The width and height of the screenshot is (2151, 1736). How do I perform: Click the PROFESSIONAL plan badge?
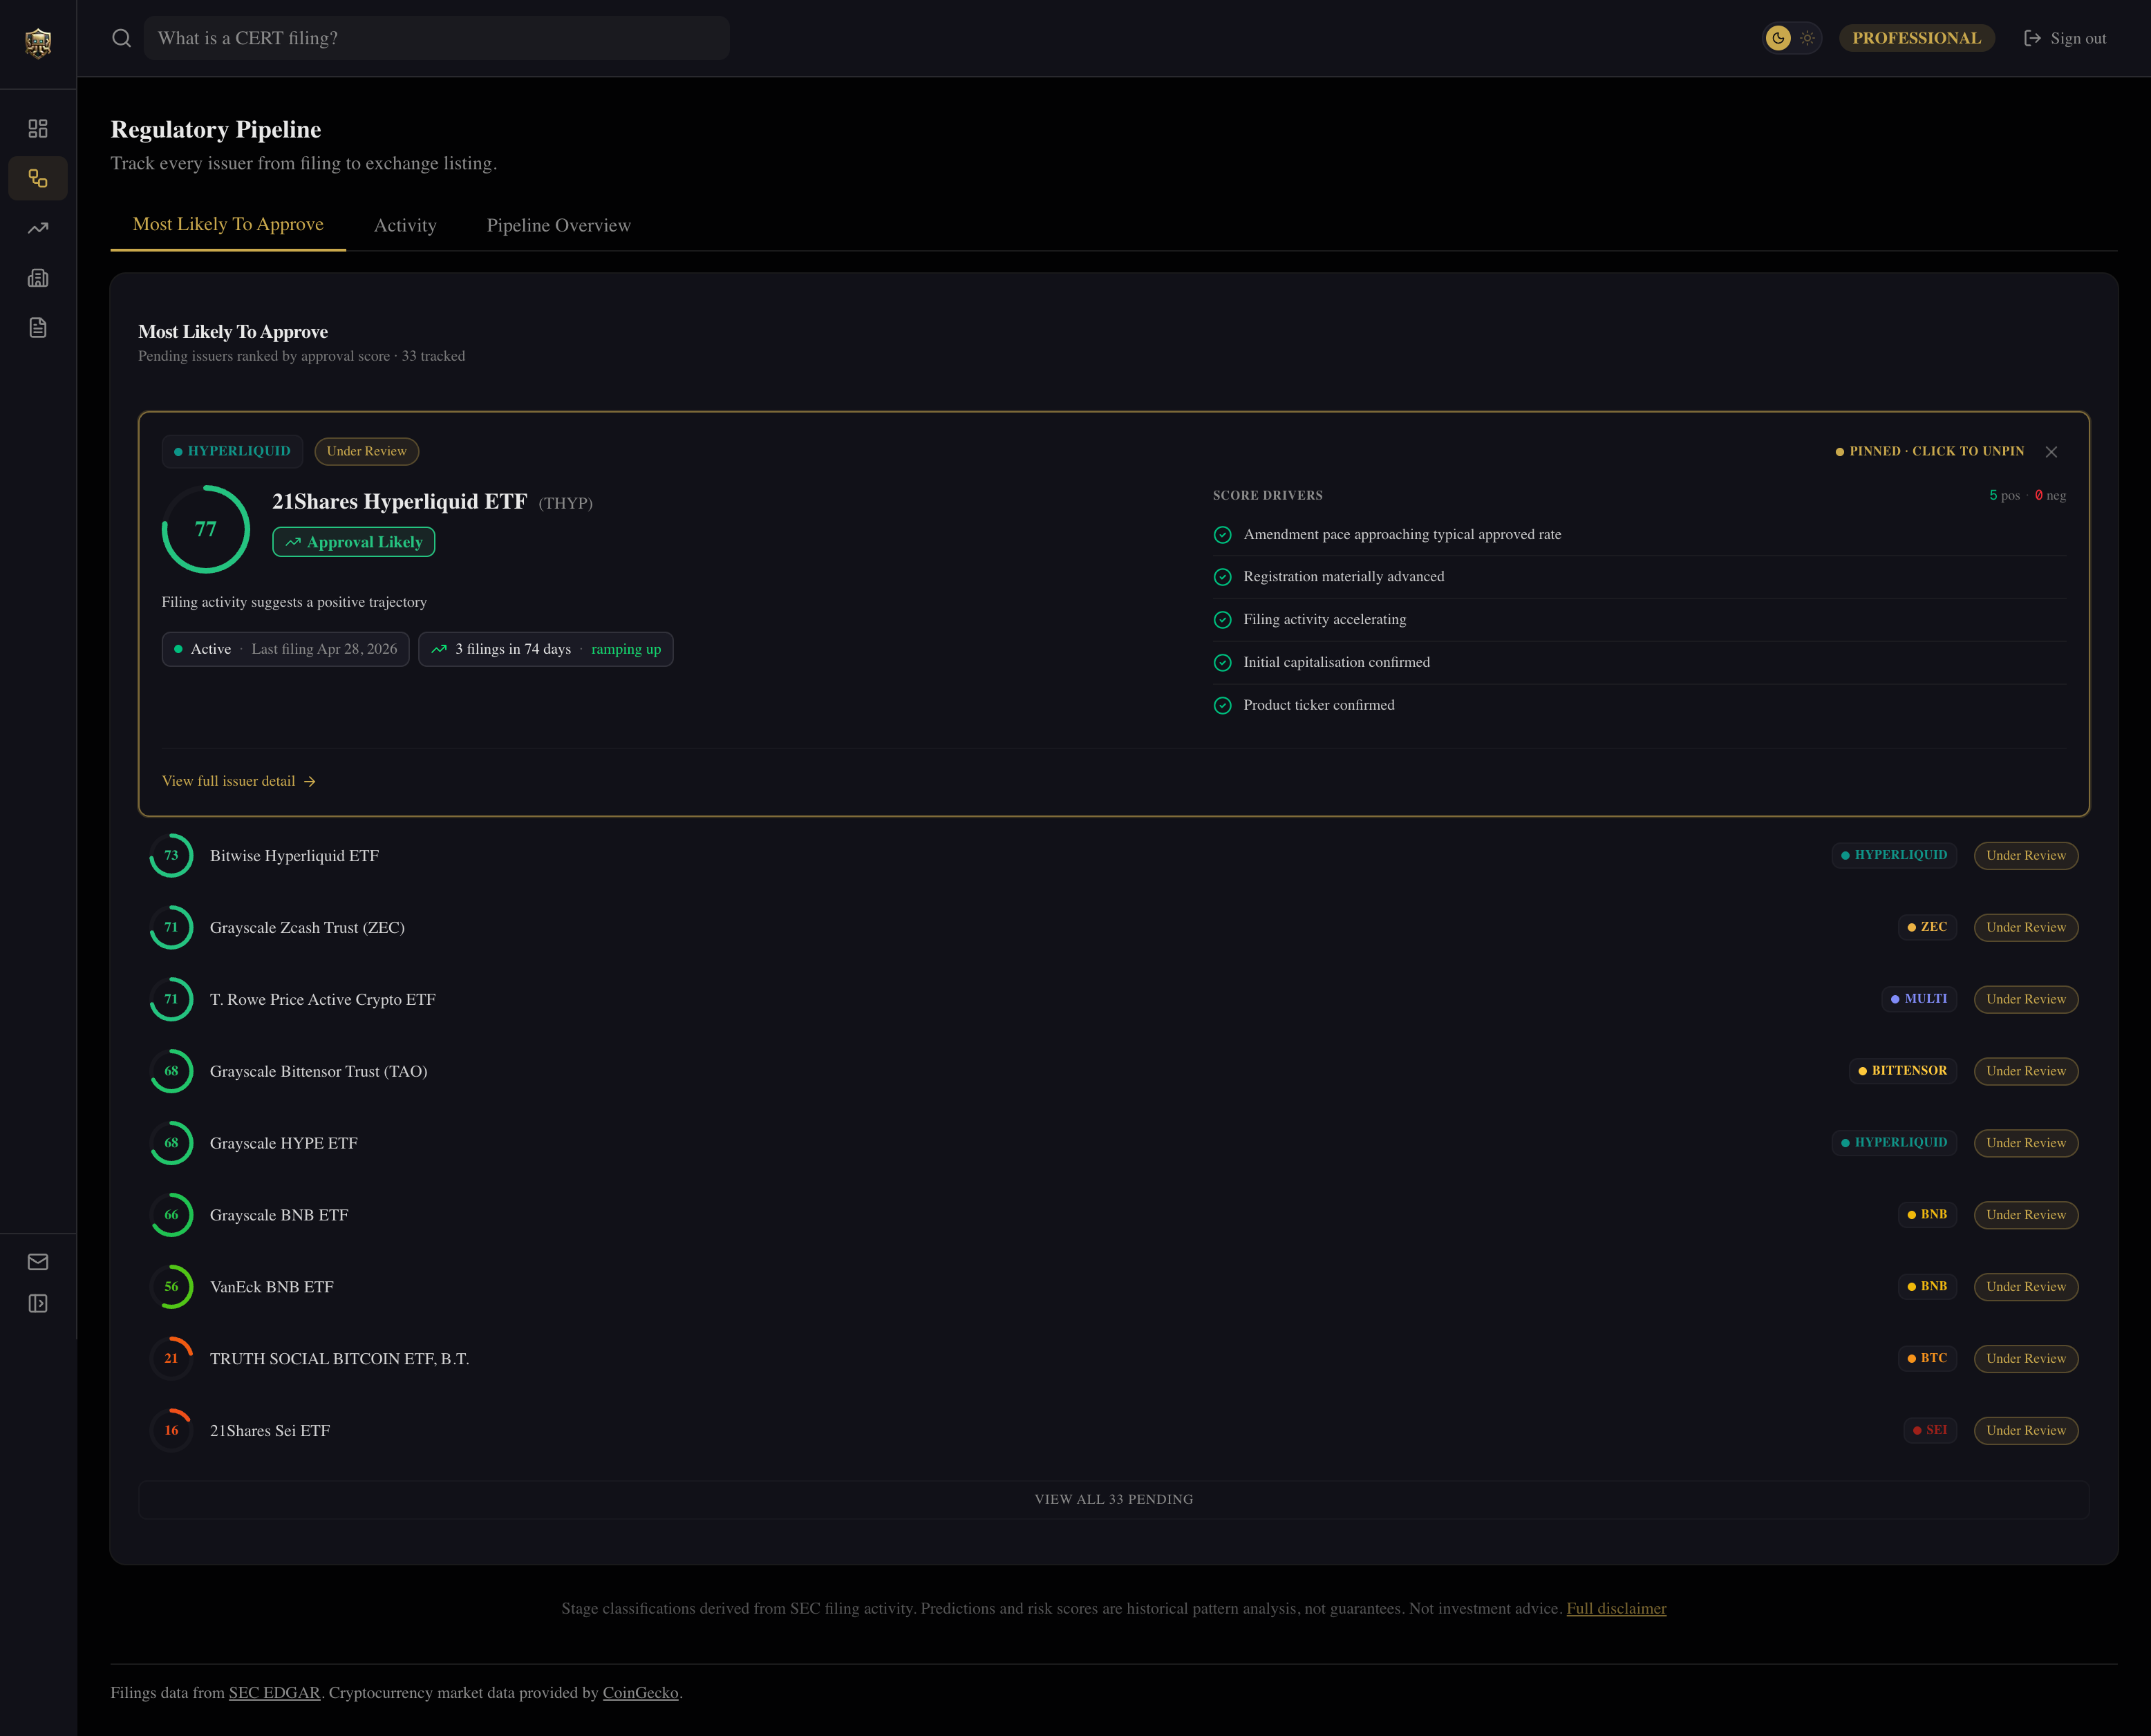tap(1916, 38)
